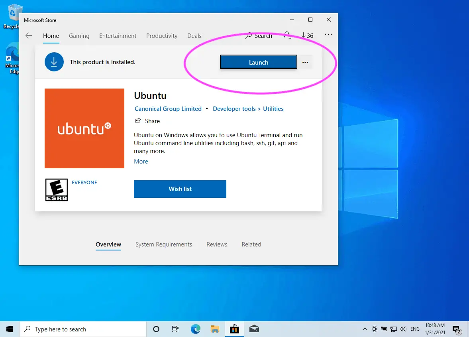Switch to the Gaming tab

pyautogui.click(x=79, y=36)
